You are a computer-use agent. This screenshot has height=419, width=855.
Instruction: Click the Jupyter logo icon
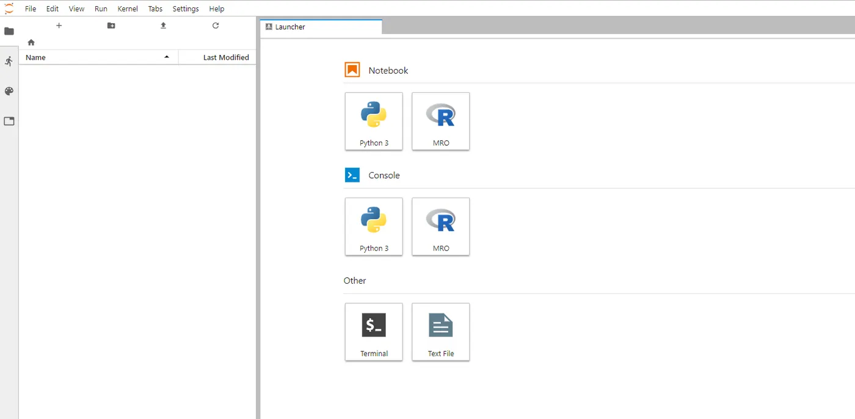(x=9, y=9)
